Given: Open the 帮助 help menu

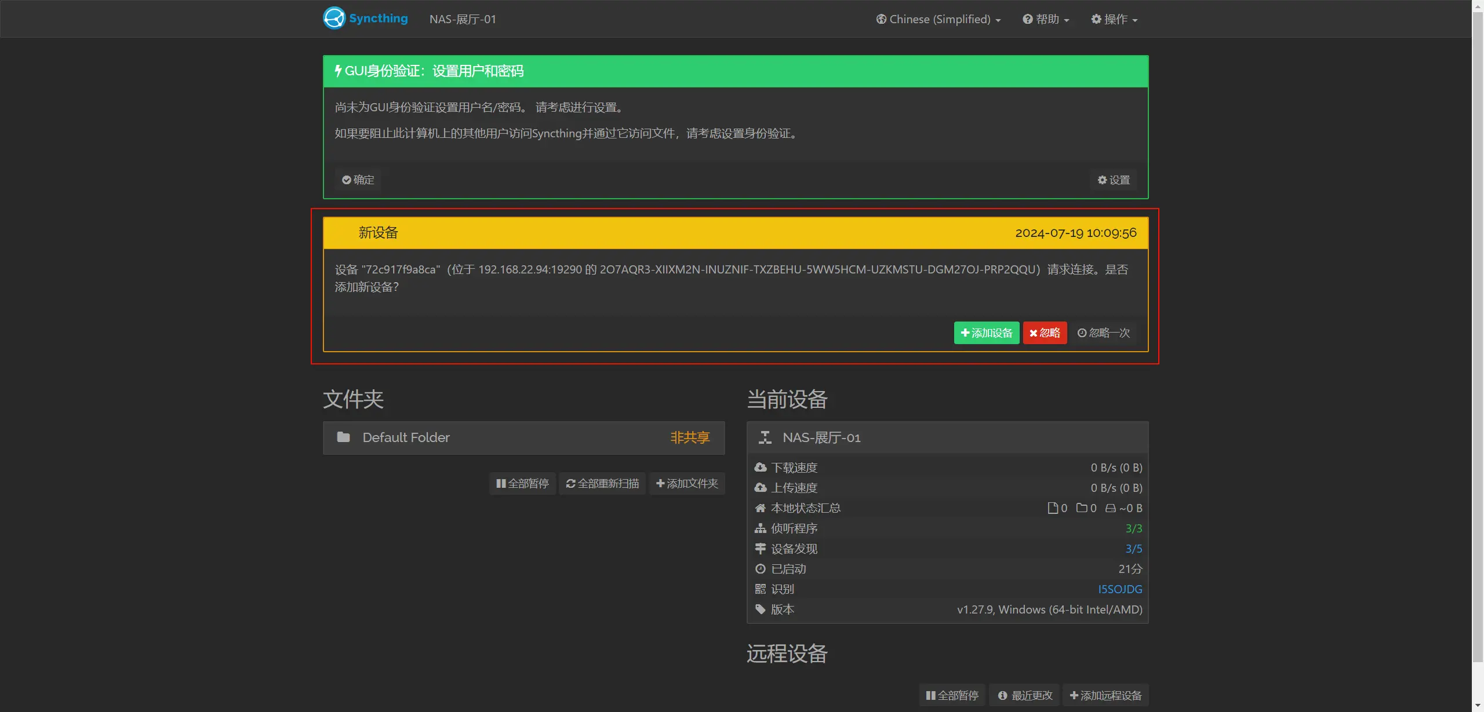Looking at the screenshot, I should pyautogui.click(x=1046, y=19).
